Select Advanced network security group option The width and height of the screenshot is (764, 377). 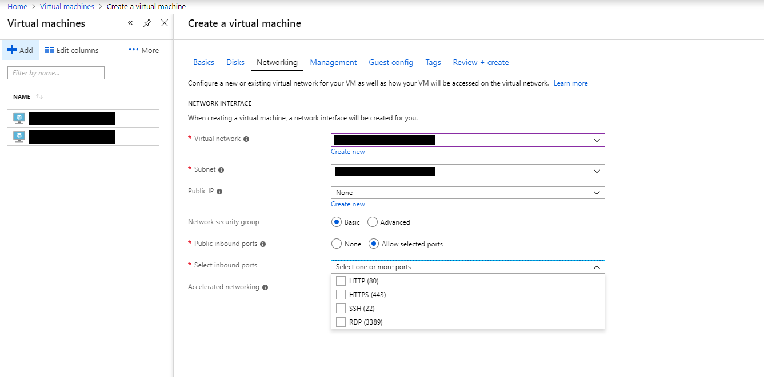click(x=373, y=222)
